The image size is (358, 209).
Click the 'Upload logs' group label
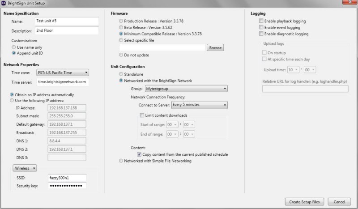273,43
